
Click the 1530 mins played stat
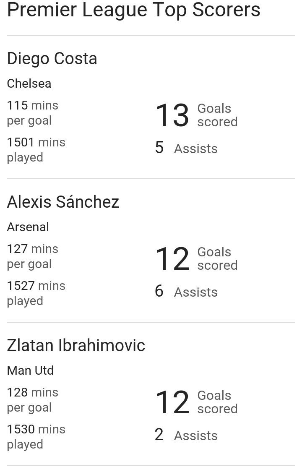(x=36, y=437)
